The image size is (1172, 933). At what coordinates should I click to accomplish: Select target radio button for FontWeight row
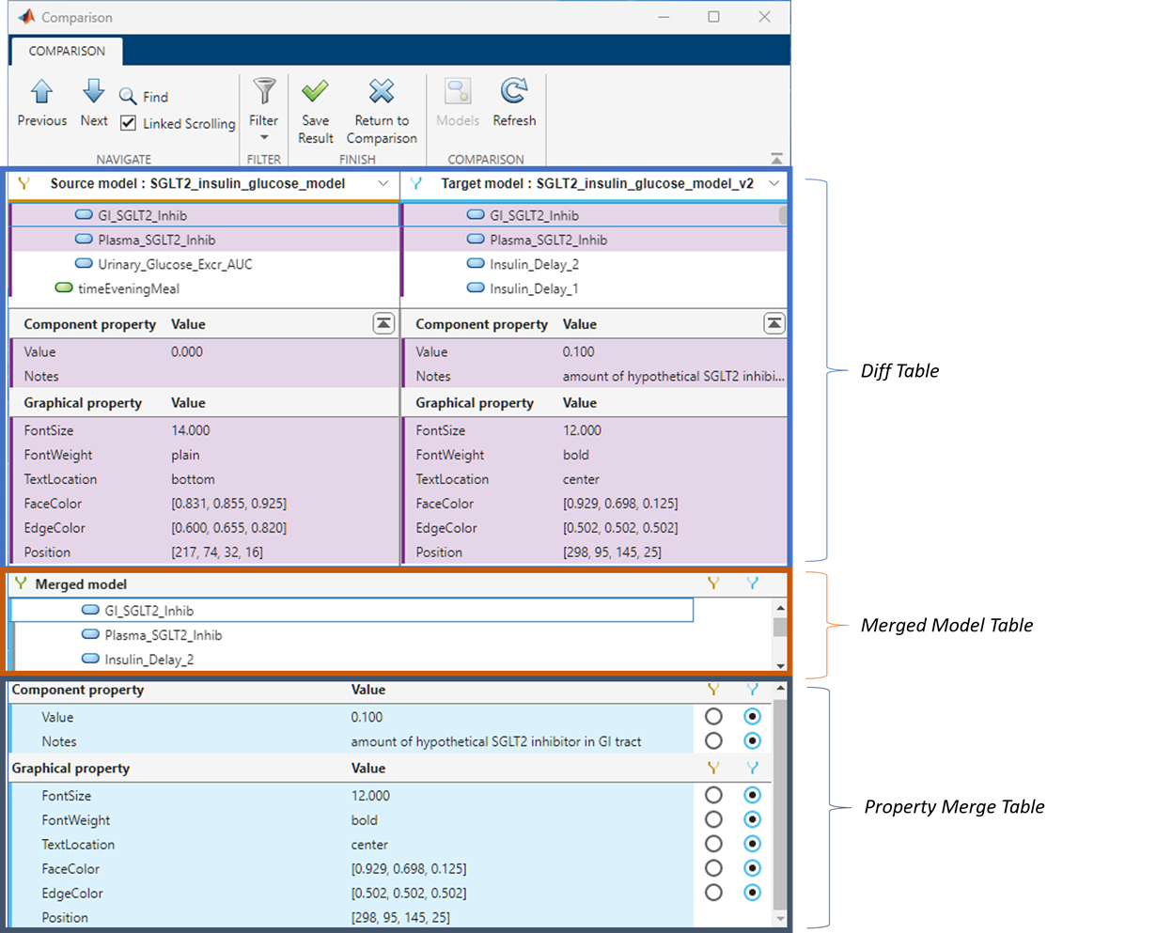[x=752, y=820]
